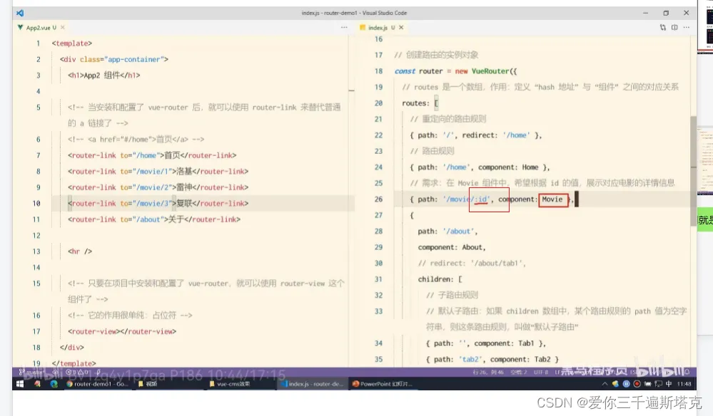Open the VS Code logo window menu
Image resolution: width=713 pixels, height=416 pixels.
[20, 13]
